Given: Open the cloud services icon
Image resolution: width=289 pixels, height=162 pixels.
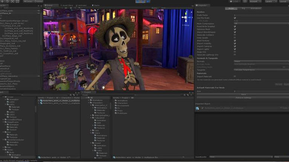Looking at the screenshot, I should [245, 1].
